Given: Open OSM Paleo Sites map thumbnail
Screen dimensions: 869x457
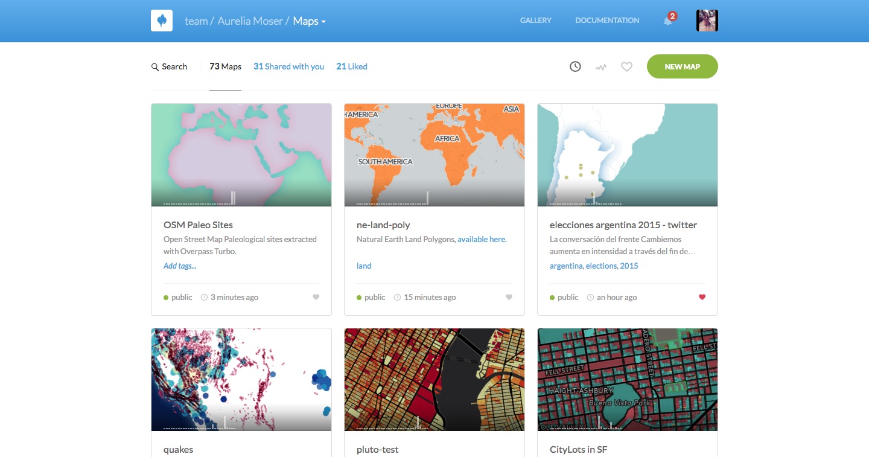Looking at the screenshot, I should click(241, 155).
